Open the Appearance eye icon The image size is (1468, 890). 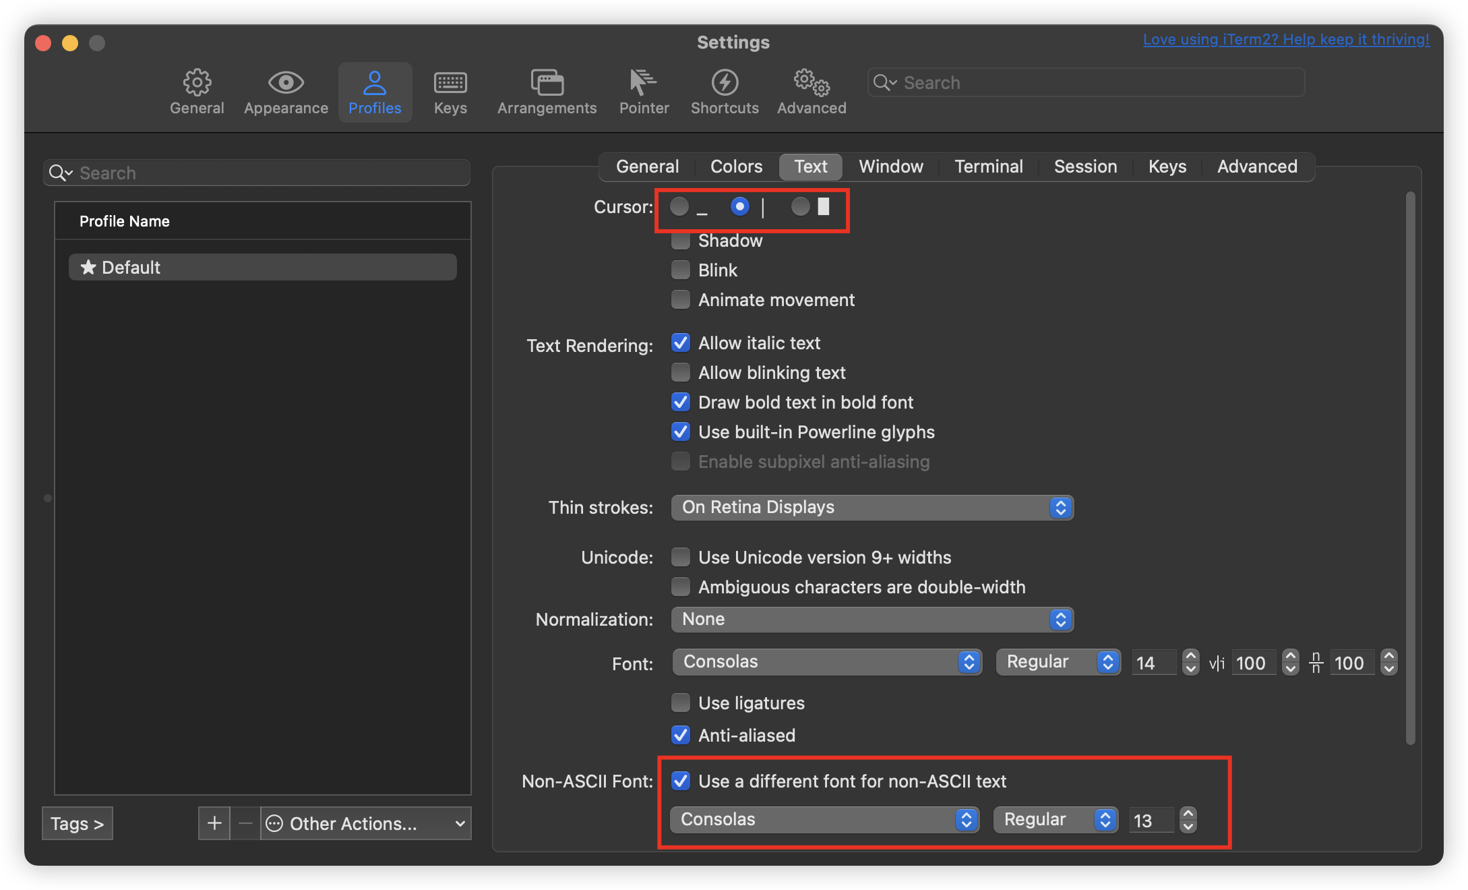click(286, 83)
